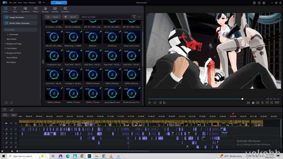
Task: Click the Record button
Action: 70,17
